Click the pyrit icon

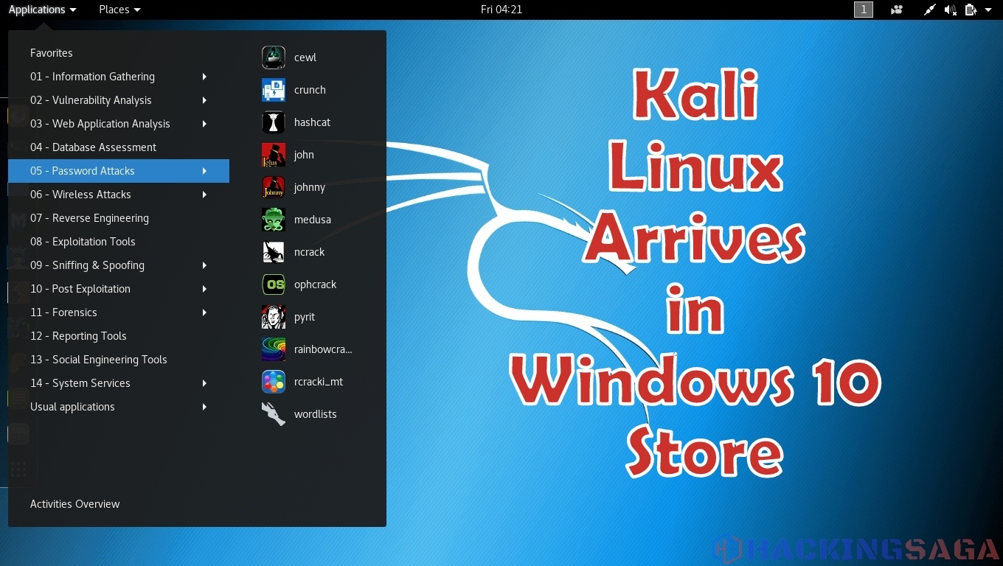click(x=274, y=317)
